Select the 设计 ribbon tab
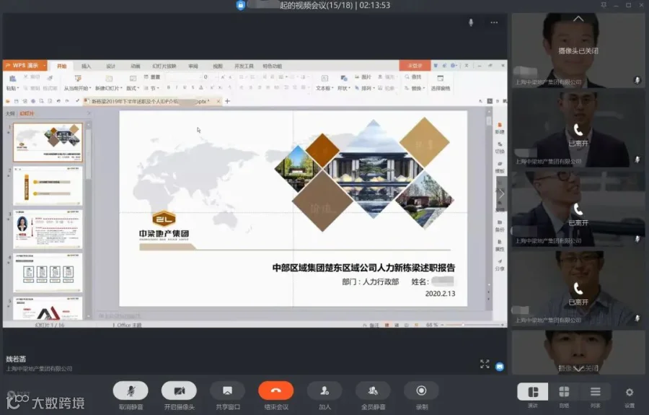 110,66
